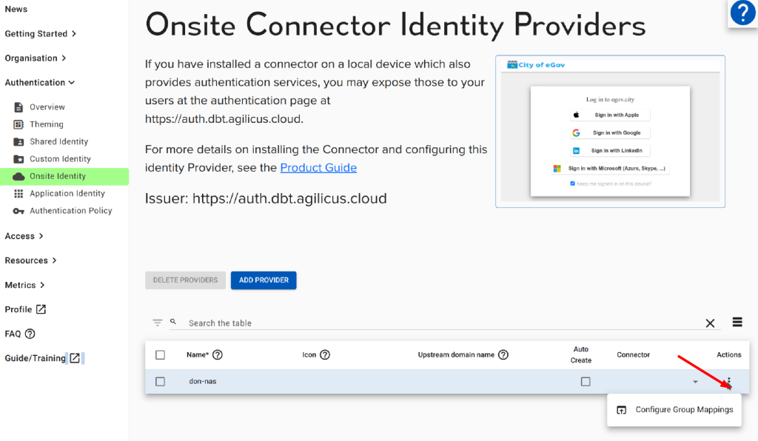Select the don-nas row checkbox
Image resolution: width=758 pixels, height=441 pixels.
point(161,382)
